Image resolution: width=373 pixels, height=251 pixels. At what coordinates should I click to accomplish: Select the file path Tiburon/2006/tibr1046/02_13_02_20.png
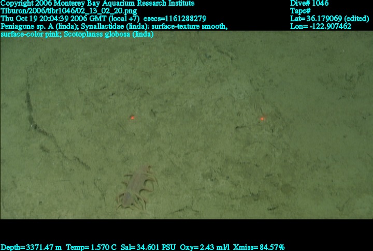(x=69, y=11)
